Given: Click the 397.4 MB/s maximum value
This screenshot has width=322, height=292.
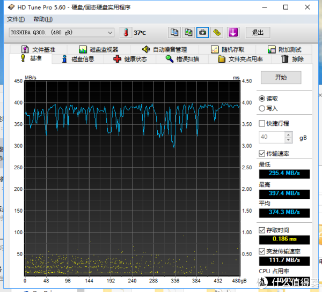Looking at the screenshot, I should [284, 193].
